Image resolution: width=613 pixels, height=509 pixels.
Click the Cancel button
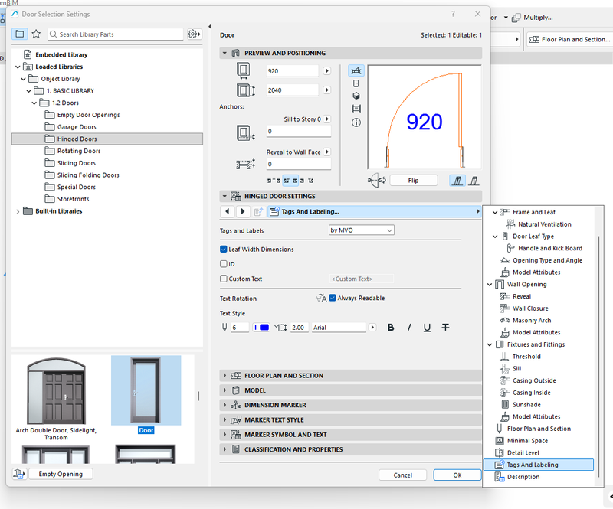click(x=403, y=475)
